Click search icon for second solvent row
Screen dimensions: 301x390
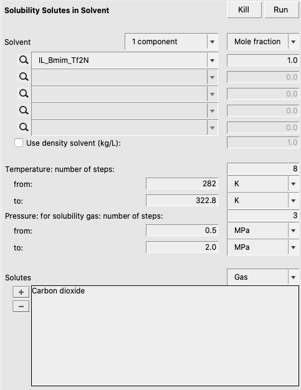coord(24,77)
